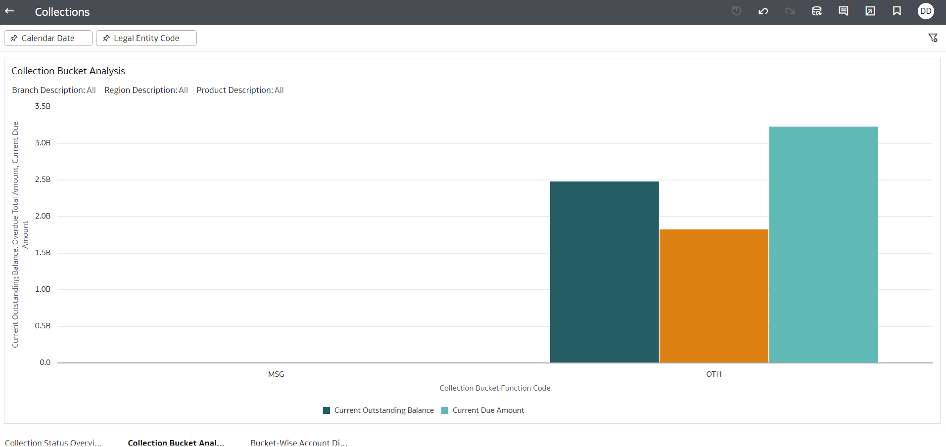Click the 0.0 y-axis value
This screenshot has height=447, width=946.
(x=45, y=362)
